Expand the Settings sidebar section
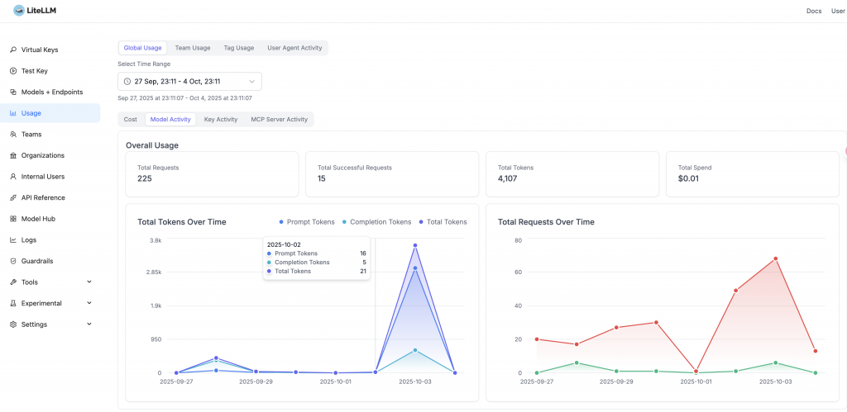The image size is (847, 412). point(89,324)
